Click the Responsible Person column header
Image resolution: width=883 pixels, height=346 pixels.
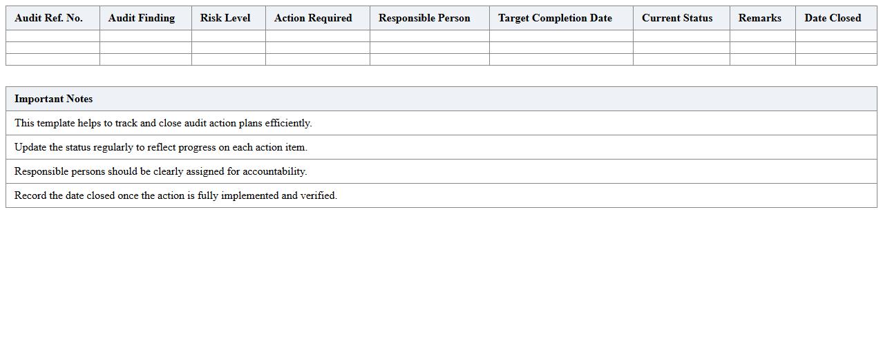(x=424, y=18)
